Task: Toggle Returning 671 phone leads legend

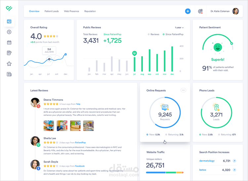Action: pyautogui.click(x=227, y=135)
